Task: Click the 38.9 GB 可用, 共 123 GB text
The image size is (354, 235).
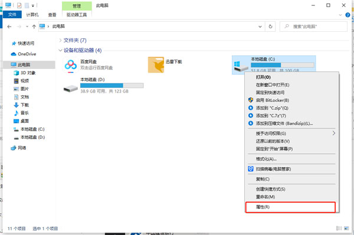Action: tap(104, 91)
